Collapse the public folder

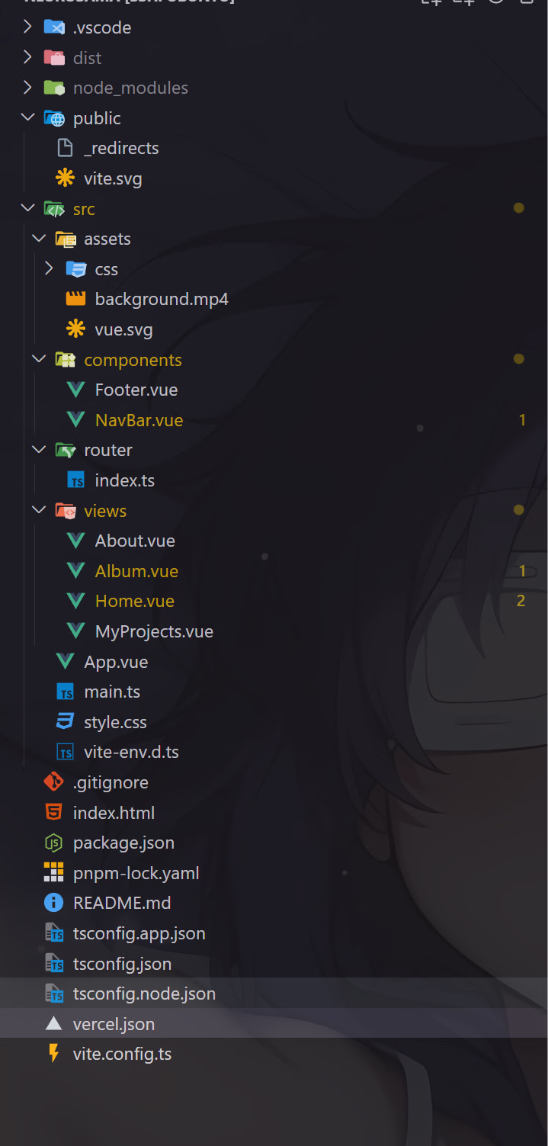point(27,117)
